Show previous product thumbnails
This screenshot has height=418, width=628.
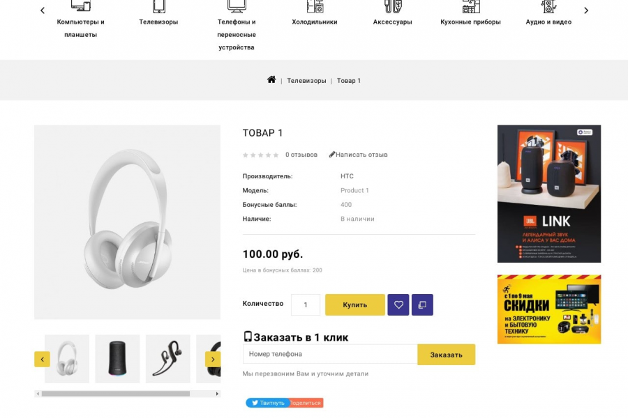pyautogui.click(x=42, y=359)
